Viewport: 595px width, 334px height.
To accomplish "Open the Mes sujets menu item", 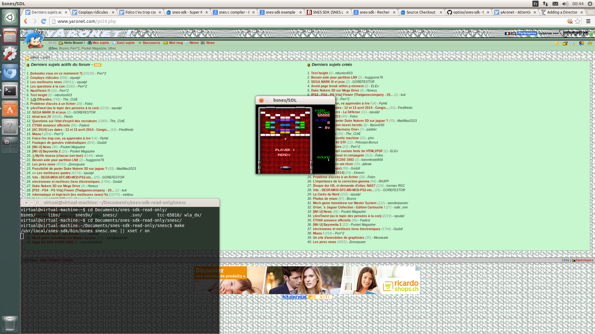I will coord(100,43).
